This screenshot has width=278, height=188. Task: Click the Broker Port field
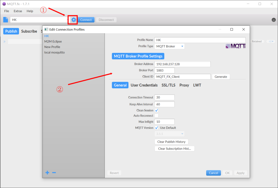[x=164, y=70]
